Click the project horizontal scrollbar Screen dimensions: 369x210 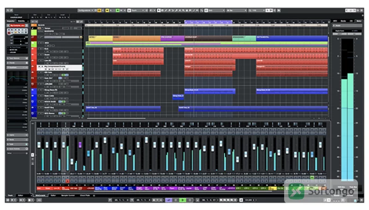click(x=116, y=118)
